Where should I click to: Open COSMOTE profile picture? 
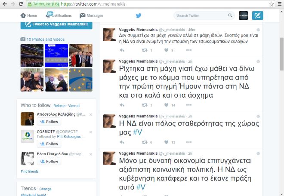click(27, 136)
